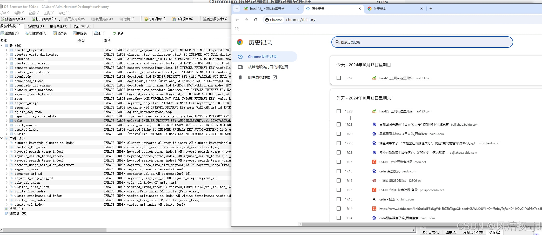Open tabs from other devices
This screenshot has width=542, height=235.
click(268, 67)
